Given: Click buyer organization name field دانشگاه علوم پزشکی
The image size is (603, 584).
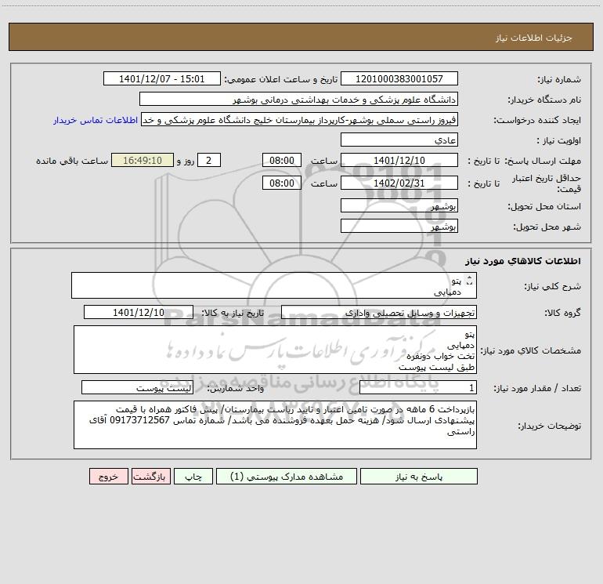Looking at the screenshot, I should [298, 99].
